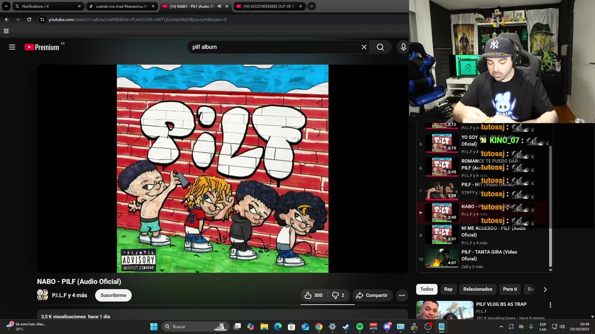Focus the youtube.com address bar URL
This screenshot has width=595, height=334.
click(x=138, y=19)
